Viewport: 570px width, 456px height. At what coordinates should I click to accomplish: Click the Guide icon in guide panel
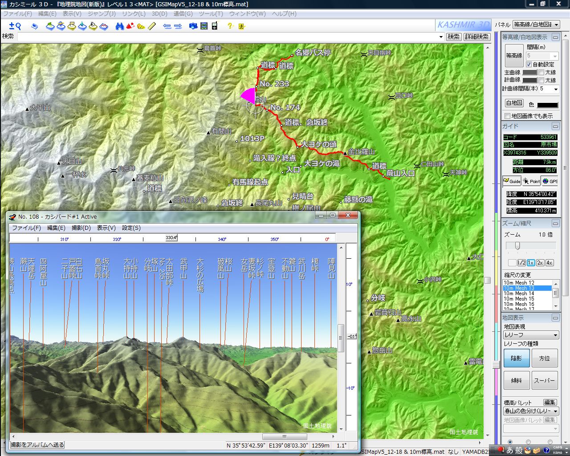(512, 181)
